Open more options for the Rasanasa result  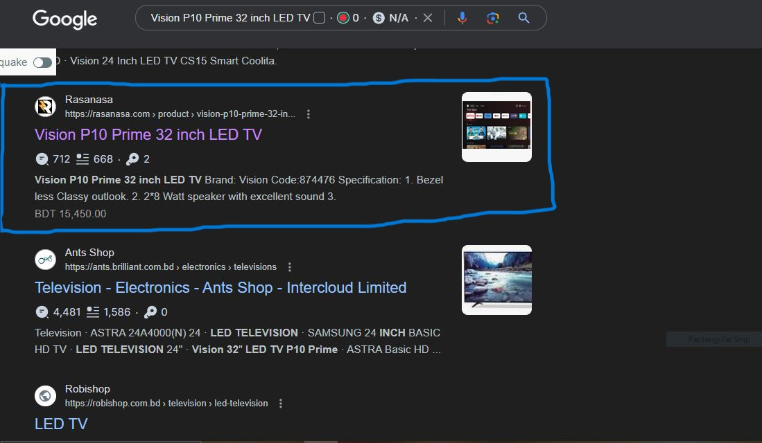pyautogui.click(x=308, y=114)
